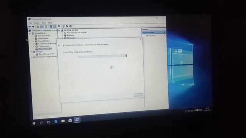This screenshot has height=138, width=246.
Task: Click Computer Management taskbar button
Action: pyautogui.click(x=77, y=120)
